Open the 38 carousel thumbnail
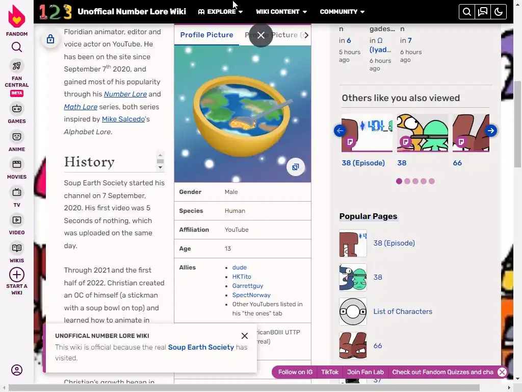The image size is (522, 392). pos(423,133)
